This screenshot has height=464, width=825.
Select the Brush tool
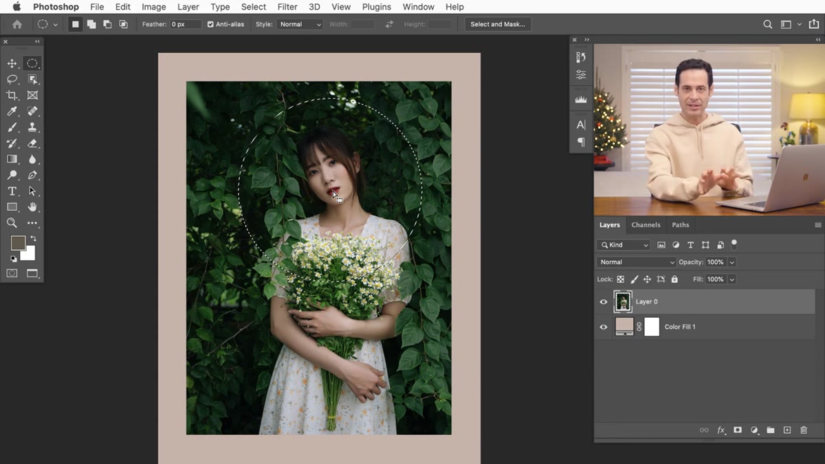click(x=12, y=127)
